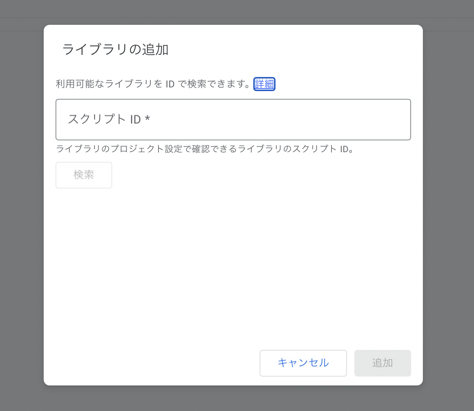Click the gray overlay outside the dialog
Viewport: 474px width, 411px height.
point(22,205)
